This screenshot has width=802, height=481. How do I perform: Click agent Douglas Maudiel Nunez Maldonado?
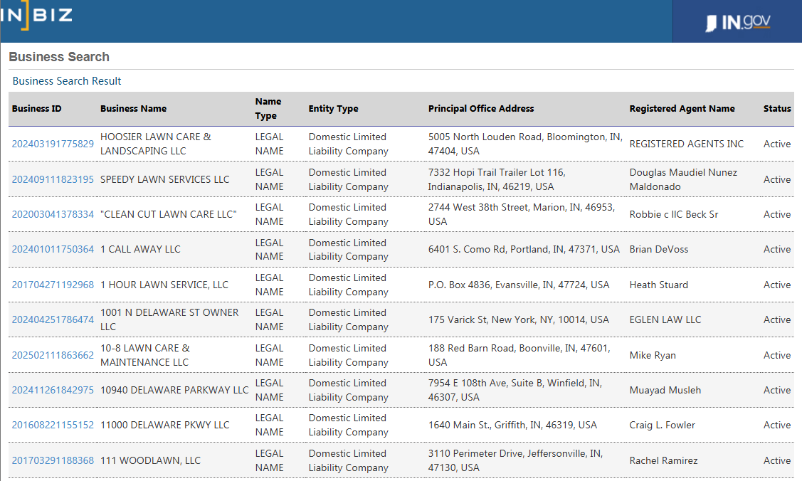click(x=683, y=179)
